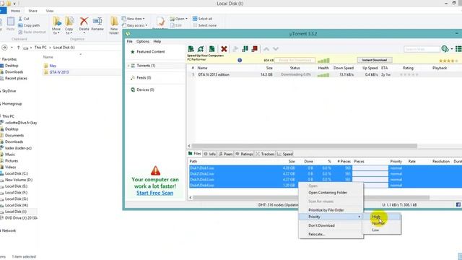Click the Pause torrent toolbar icon

point(245,49)
